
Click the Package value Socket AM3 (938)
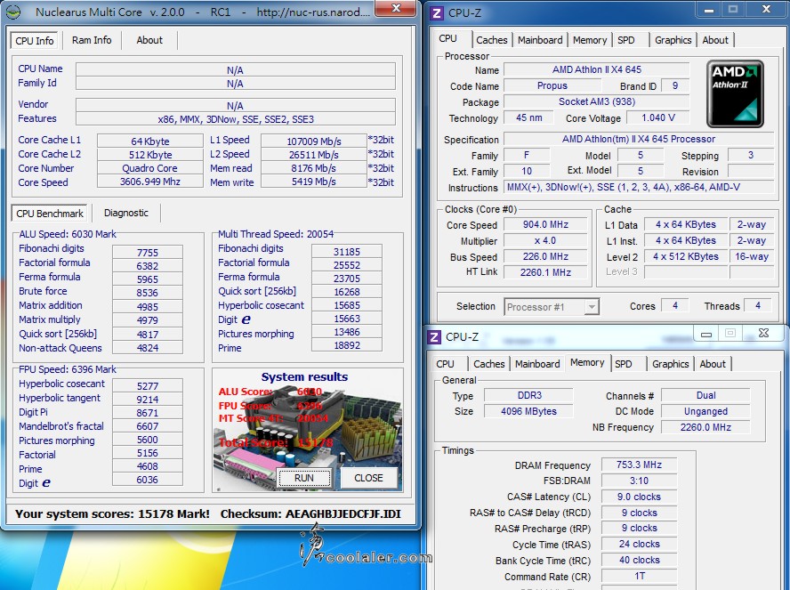coord(597,101)
